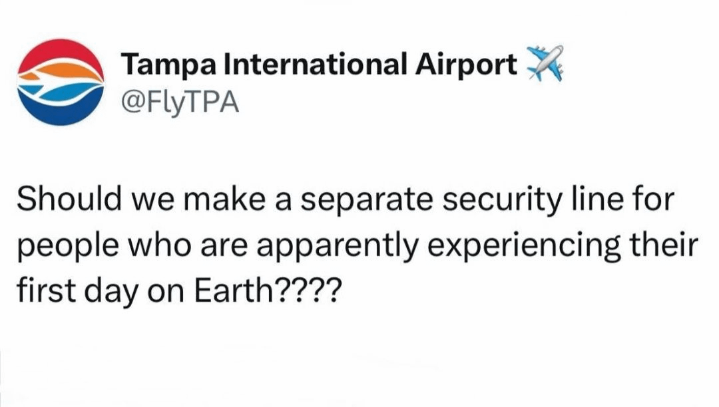Open the Tampa International Airport profile avatar

[61, 82]
